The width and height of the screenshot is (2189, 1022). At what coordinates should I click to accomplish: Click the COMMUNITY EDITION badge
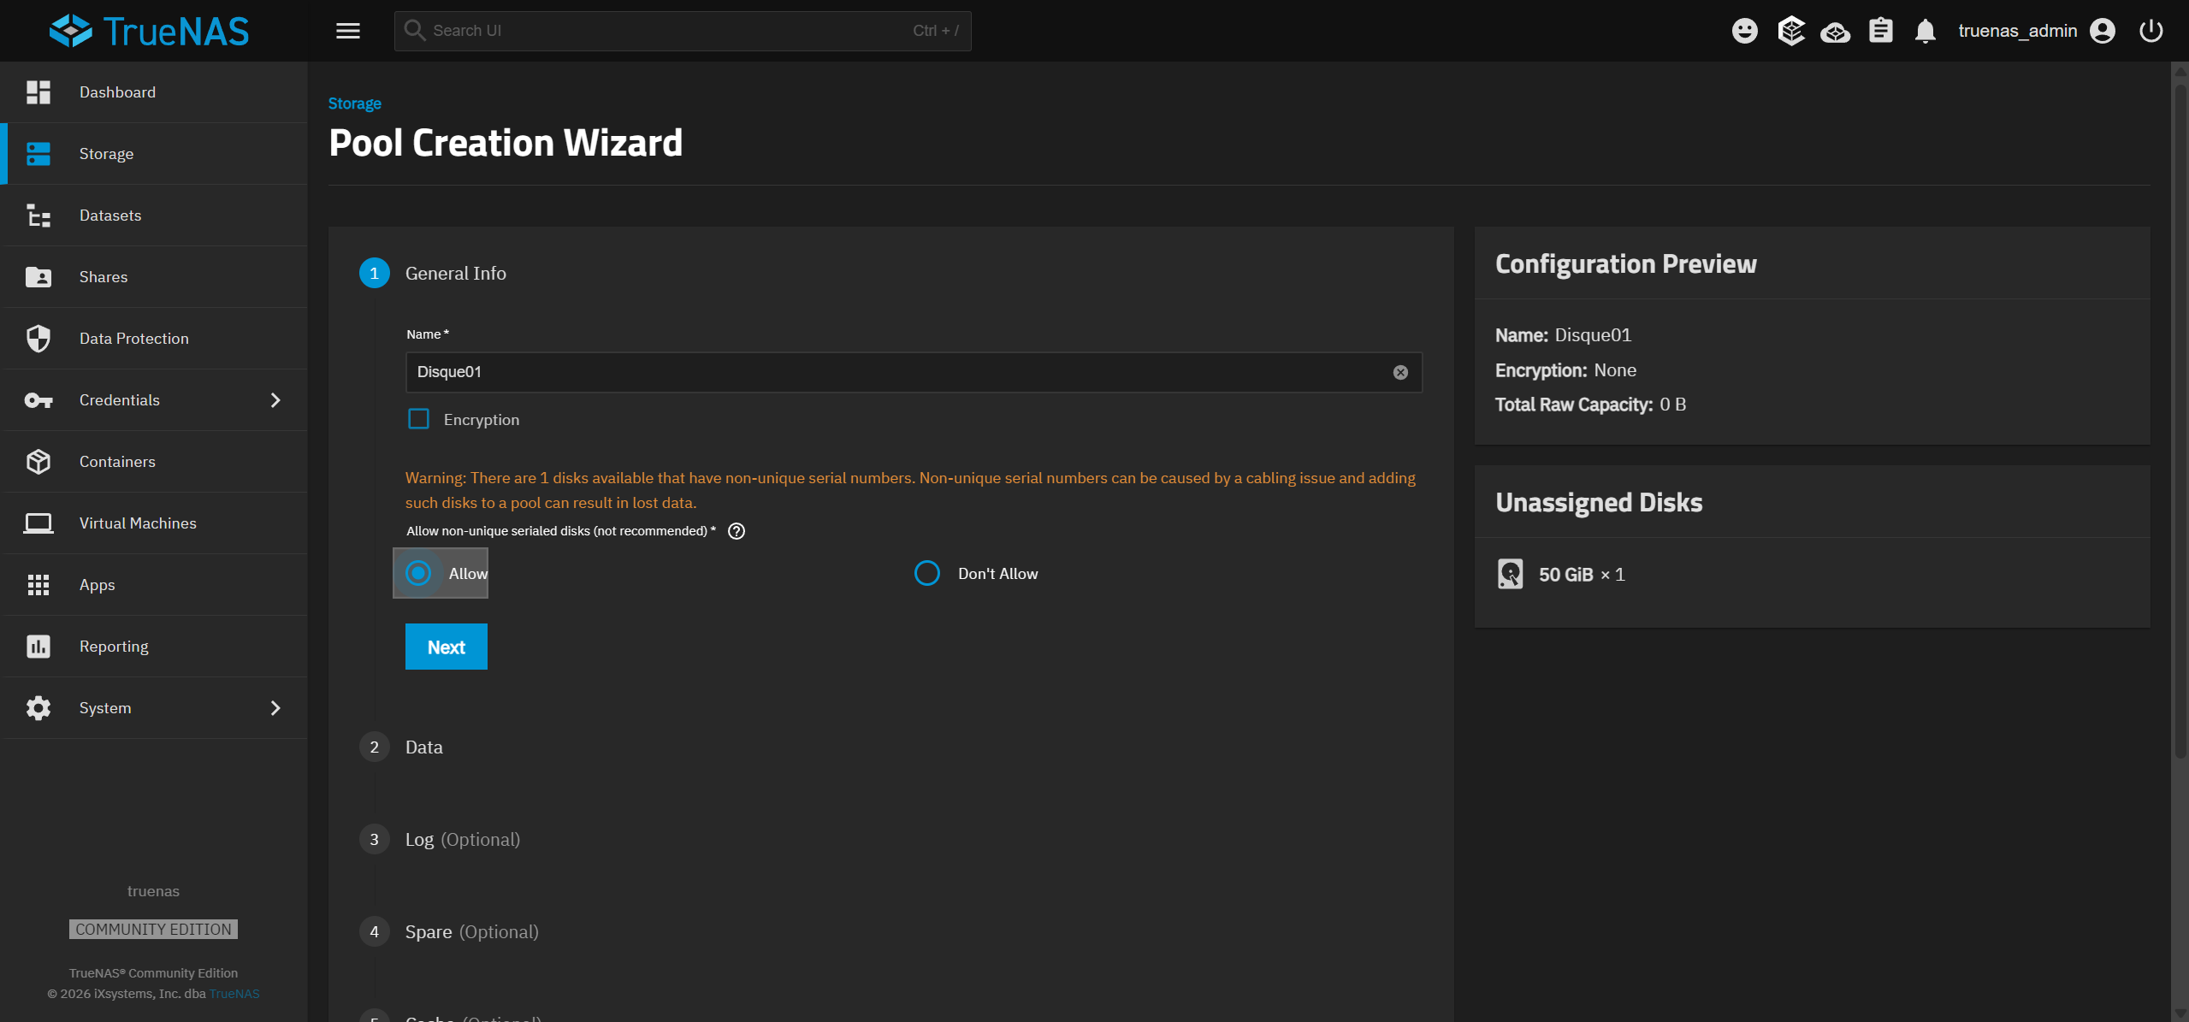coord(153,929)
